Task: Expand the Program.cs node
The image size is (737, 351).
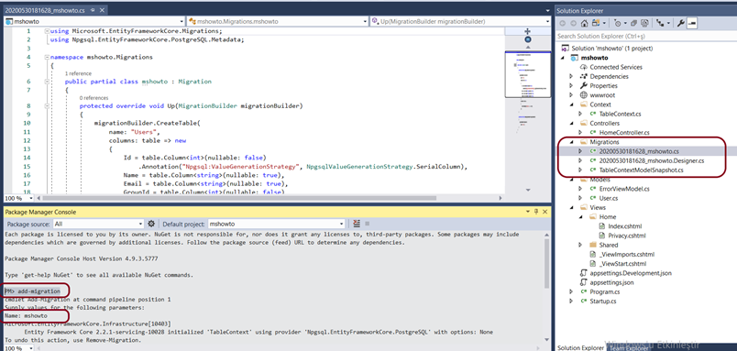Action: point(571,291)
